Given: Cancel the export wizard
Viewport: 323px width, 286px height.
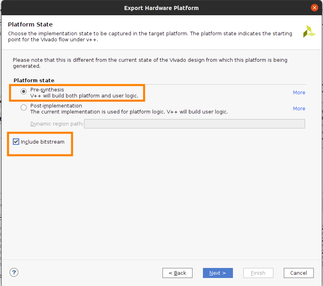Looking at the screenshot, I should coord(299,273).
